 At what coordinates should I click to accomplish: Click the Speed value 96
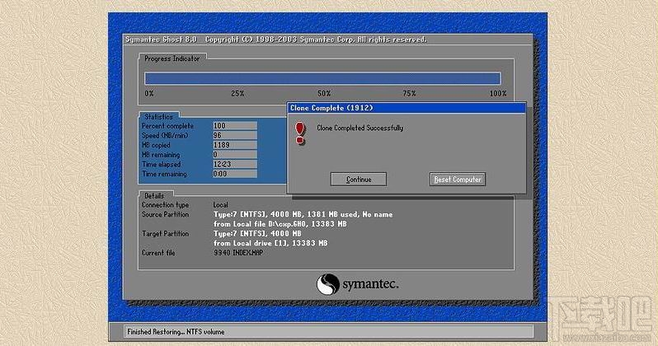pyautogui.click(x=234, y=135)
